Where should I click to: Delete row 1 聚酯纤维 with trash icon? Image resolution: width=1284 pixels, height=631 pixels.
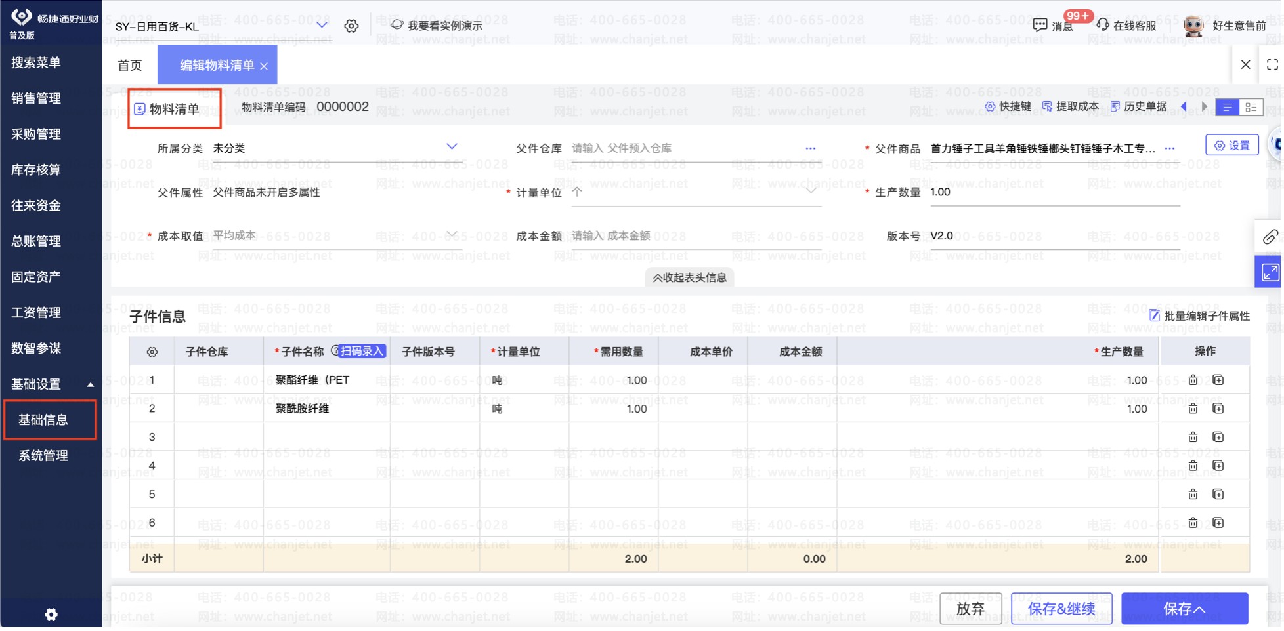click(x=1193, y=380)
